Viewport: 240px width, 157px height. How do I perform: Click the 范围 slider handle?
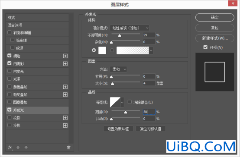[x=126, y=112]
